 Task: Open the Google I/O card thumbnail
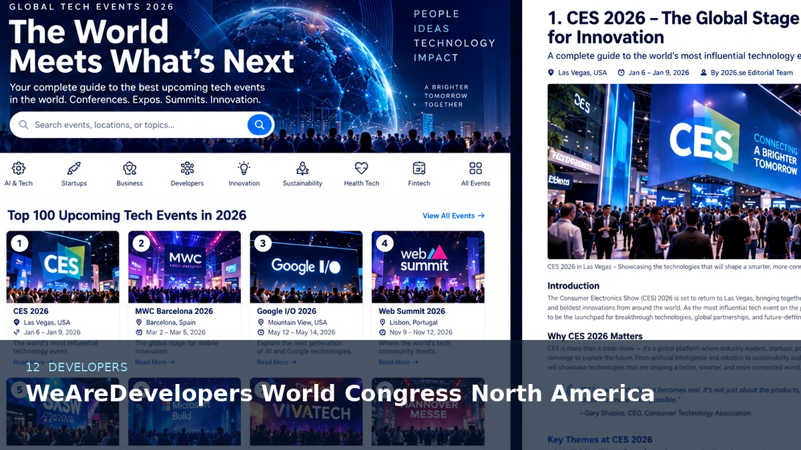[x=306, y=267]
